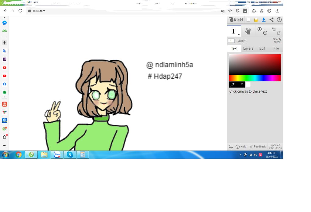The height and width of the screenshot is (212, 311).
Task: Open the Tiki shopping sidebar icon
Action: pos(5,121)
